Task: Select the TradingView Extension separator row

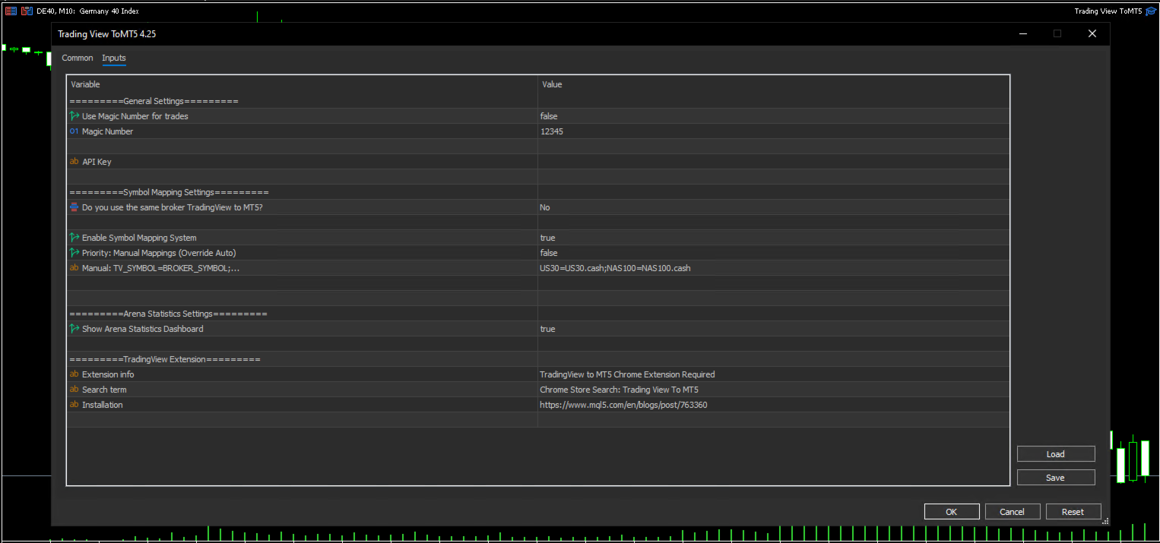Action: coord(538,359)
